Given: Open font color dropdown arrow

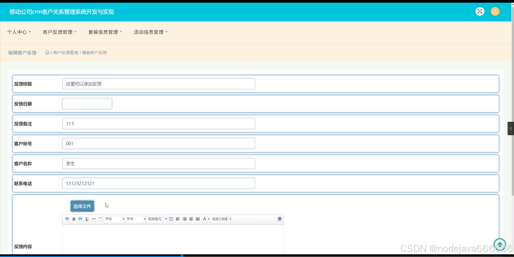Looking at the screenshot, I should (209, 219).
